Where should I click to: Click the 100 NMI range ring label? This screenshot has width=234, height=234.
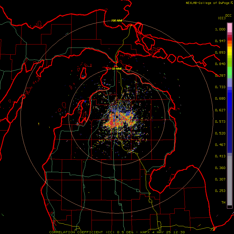coord(117,21)
